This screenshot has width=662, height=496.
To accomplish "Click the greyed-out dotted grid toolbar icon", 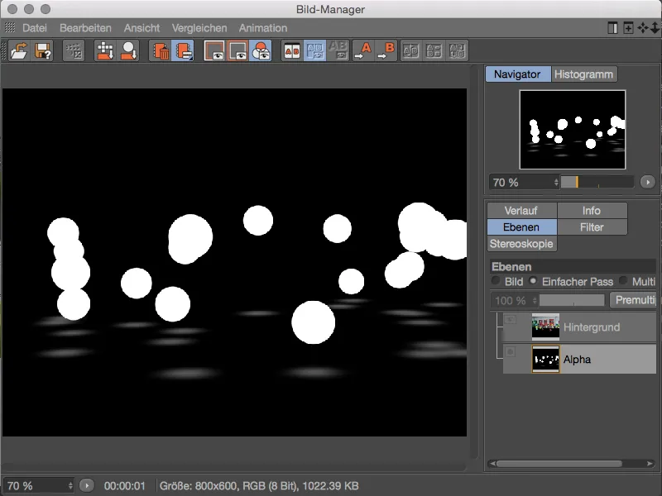I will coord(74,50).
